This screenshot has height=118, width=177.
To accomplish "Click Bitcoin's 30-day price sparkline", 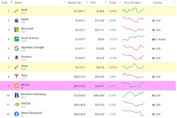I will (x=133, y=85).
